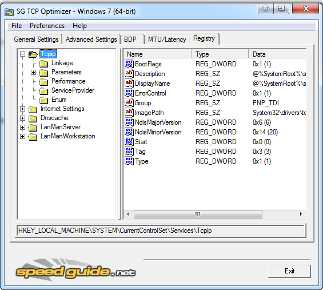Click the scroll right arrow in value list
This screenshot has width=323, height=290.
click(301, 214)
